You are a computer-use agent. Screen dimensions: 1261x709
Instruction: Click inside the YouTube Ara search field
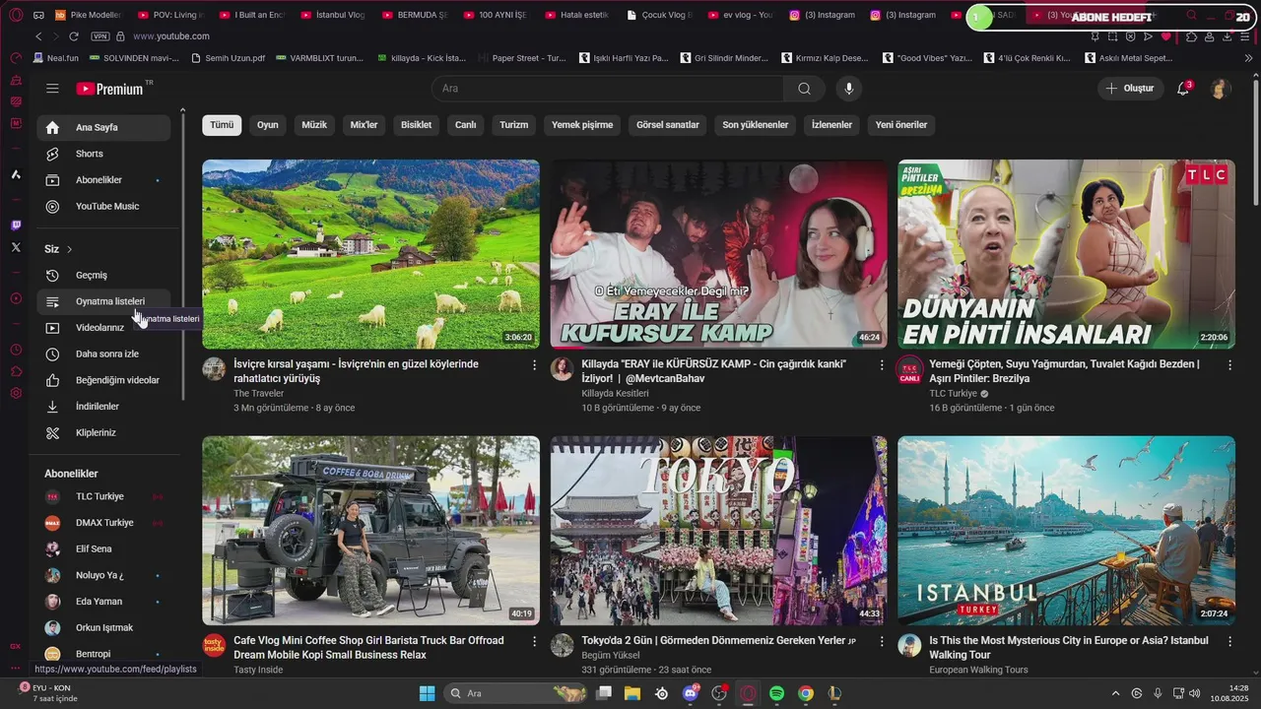tap(607, 89)
